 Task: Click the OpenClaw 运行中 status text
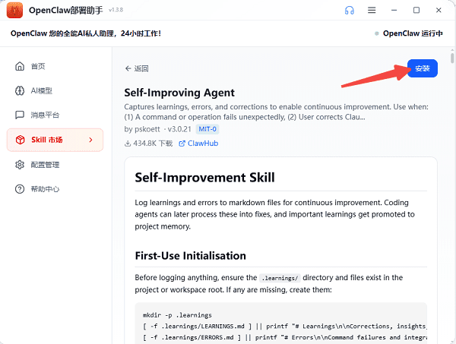click(413, 33)
